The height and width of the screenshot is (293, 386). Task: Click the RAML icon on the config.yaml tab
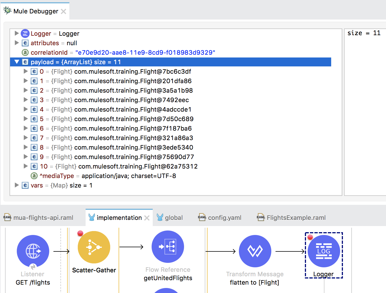[202, 217]
